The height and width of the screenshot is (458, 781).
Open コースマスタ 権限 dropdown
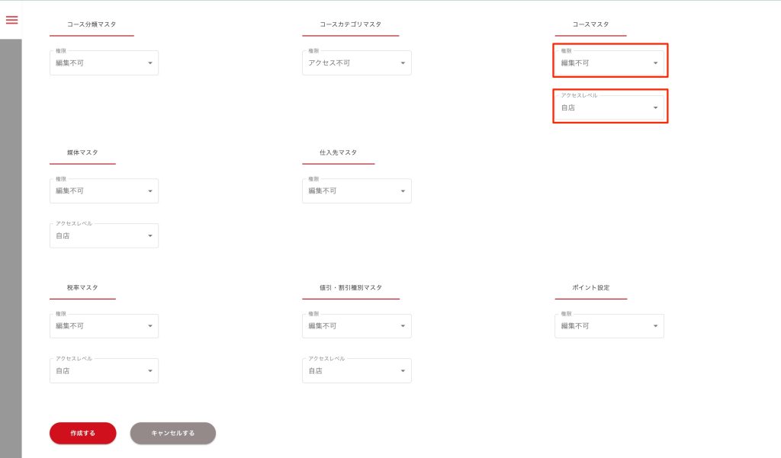[609, 63]
